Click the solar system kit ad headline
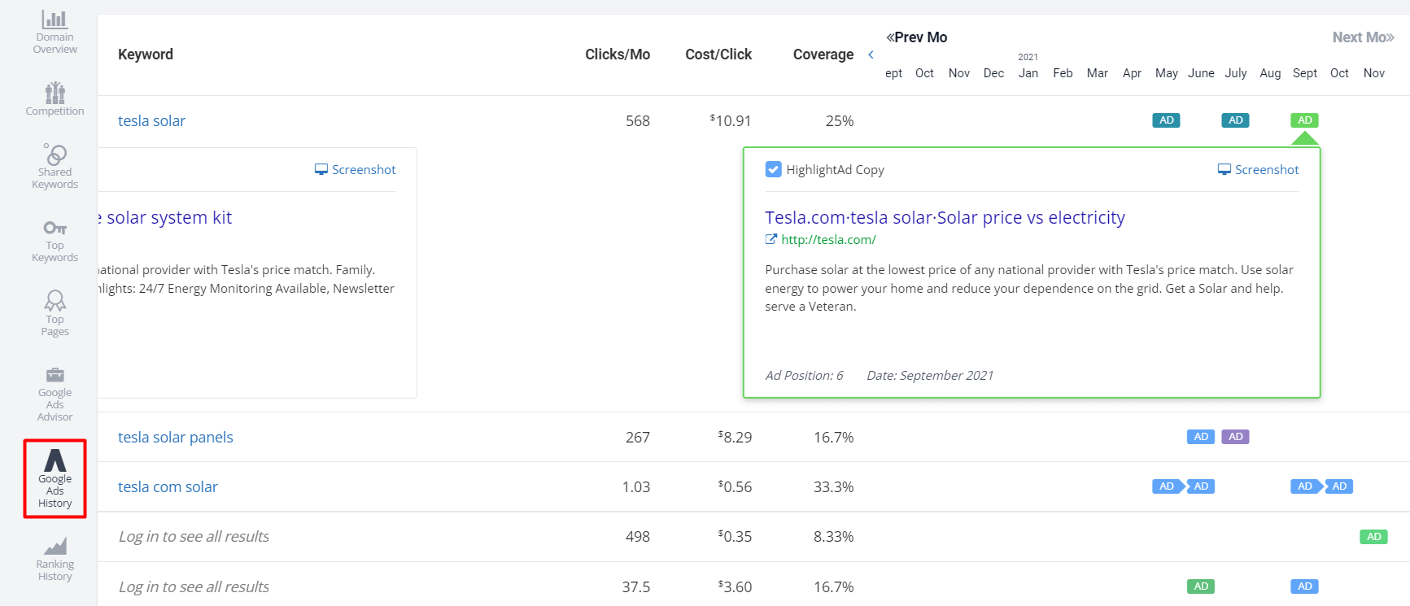This screenshot has height=606, width=1410. (x=165, y=217)
